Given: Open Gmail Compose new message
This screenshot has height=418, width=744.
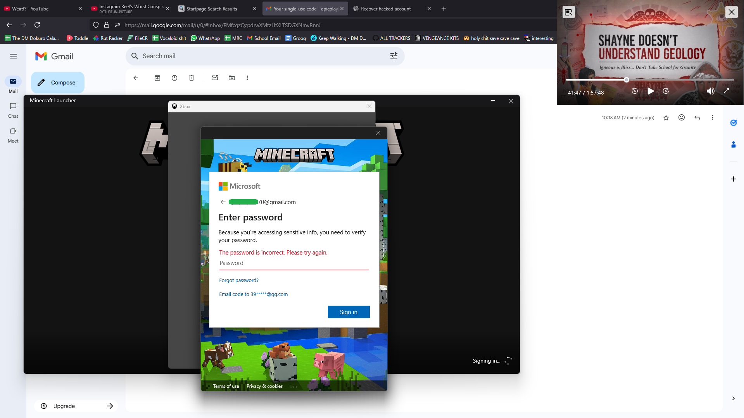Looking at the screenshot, I should click(x=58, y=83).
